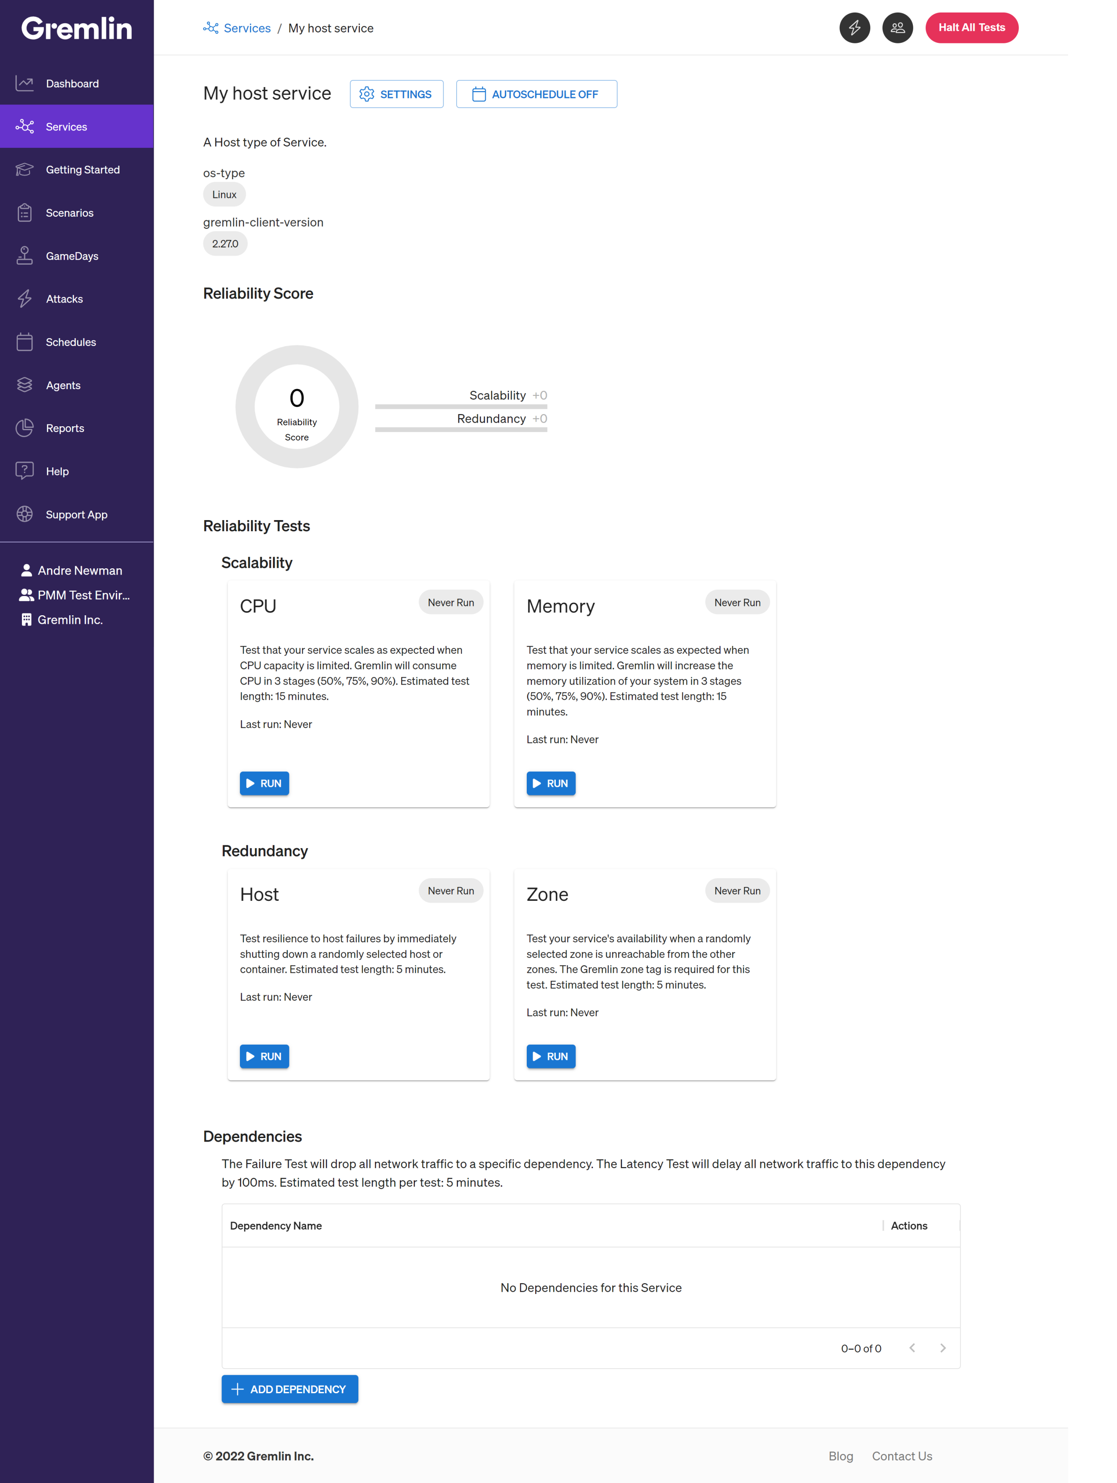Click the 'My host service' breadcrumb text
This screenshot has width=1117, height=1483.
pyautogui.click(x=331, y=28)
